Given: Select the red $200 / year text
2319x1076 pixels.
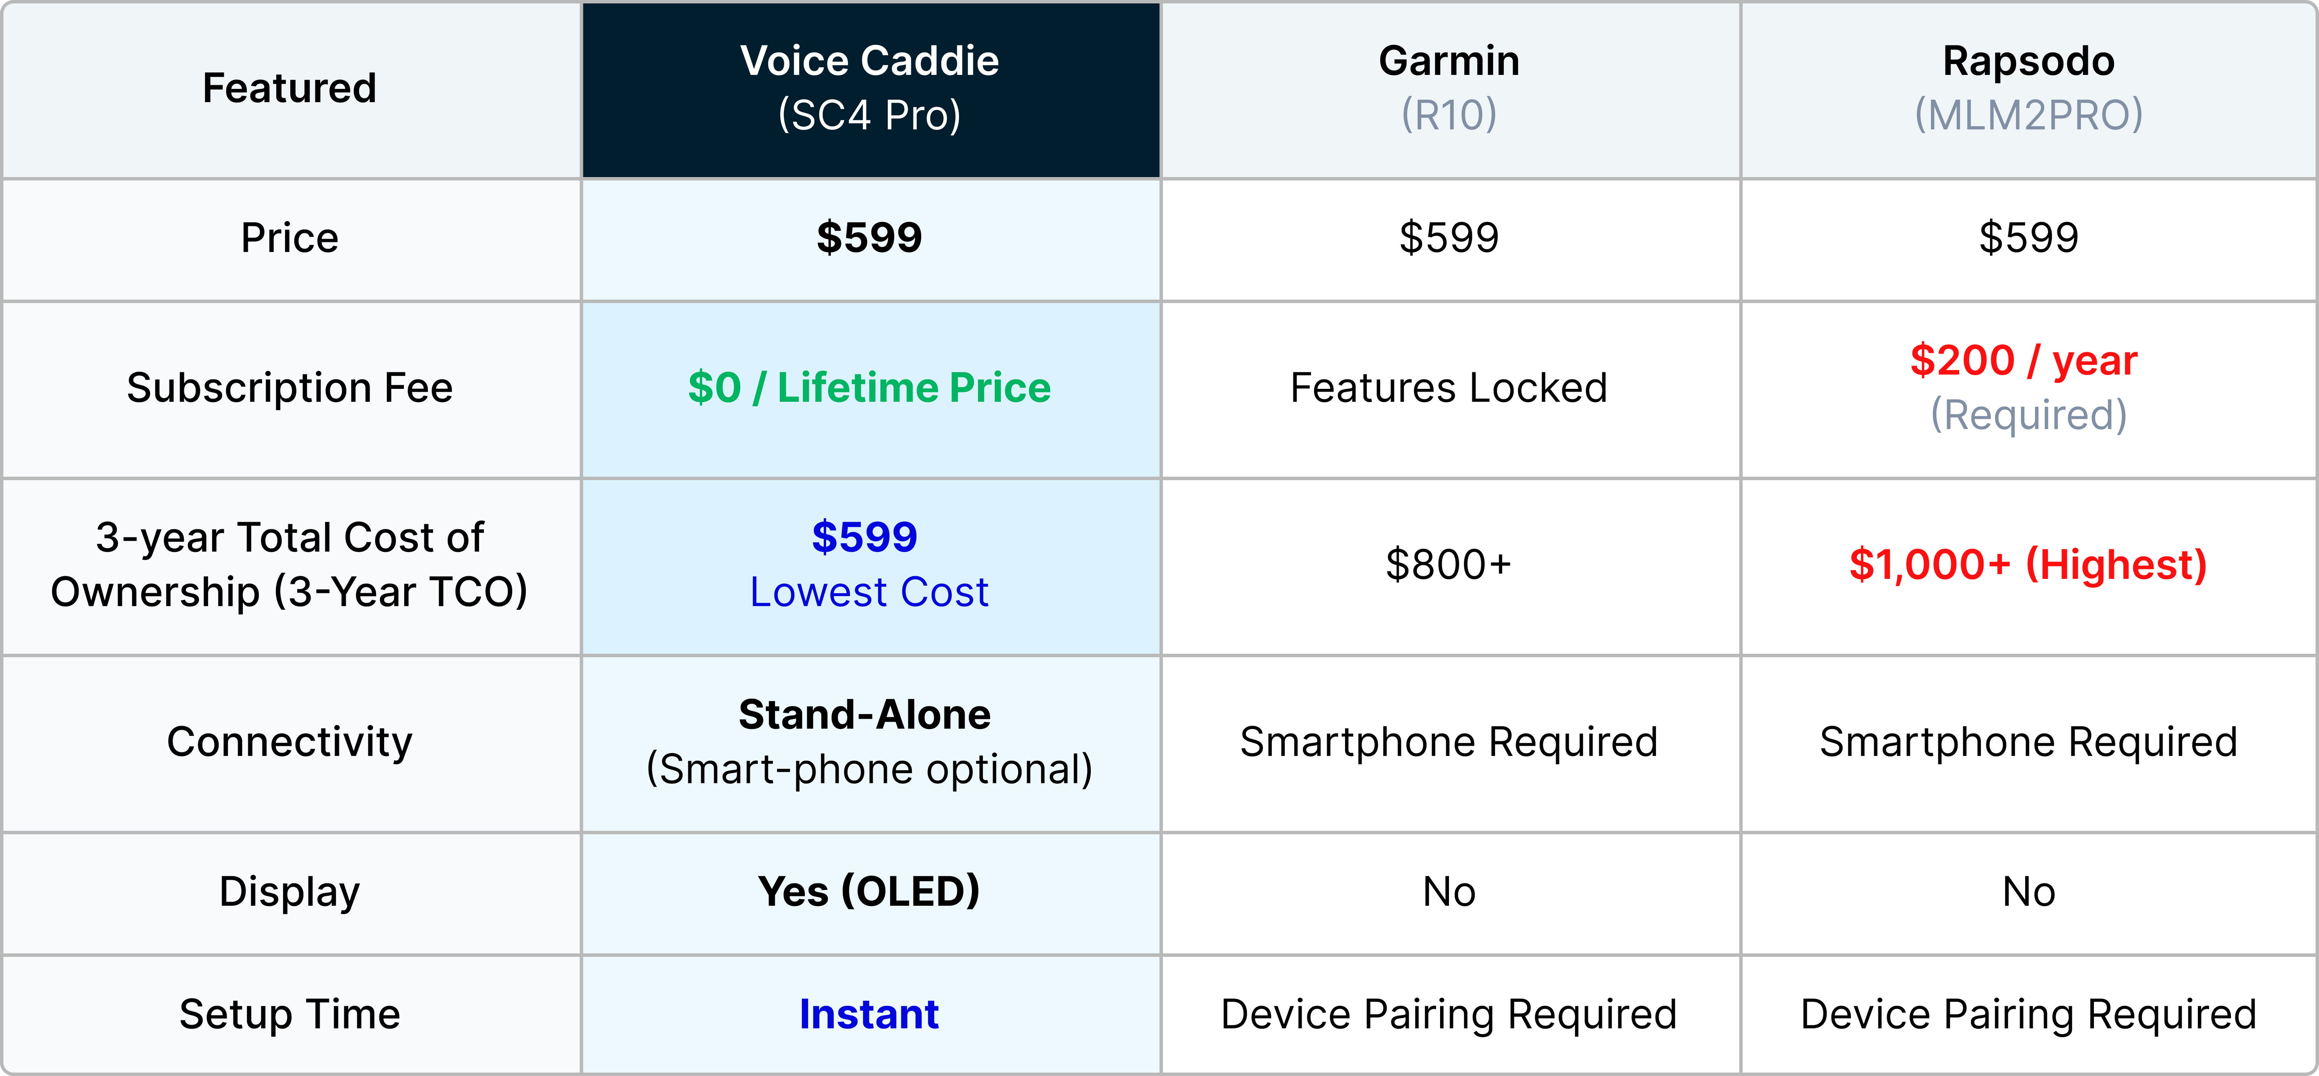Looking at the screenshot, I should pos(2024,360).
